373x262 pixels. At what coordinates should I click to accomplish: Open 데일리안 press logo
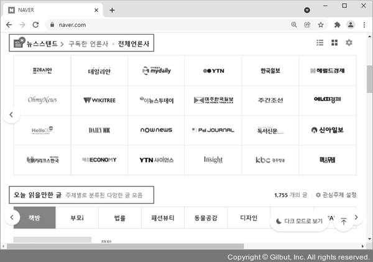(99, 71)
